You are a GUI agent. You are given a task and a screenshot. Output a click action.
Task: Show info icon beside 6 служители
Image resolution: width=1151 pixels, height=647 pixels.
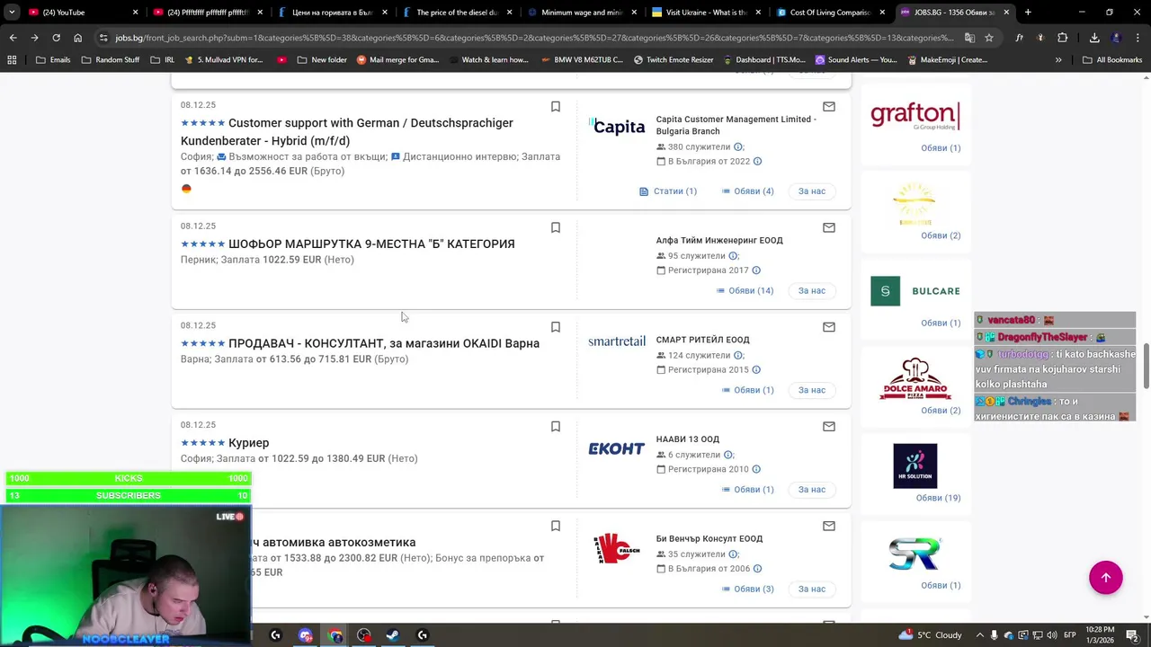click(728, 455)
